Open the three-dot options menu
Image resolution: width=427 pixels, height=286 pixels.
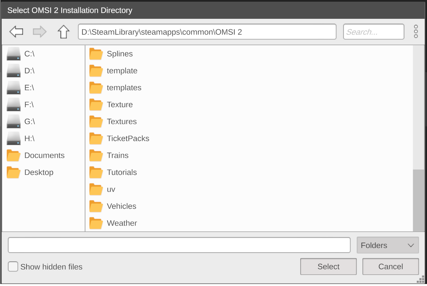[416, 32]
